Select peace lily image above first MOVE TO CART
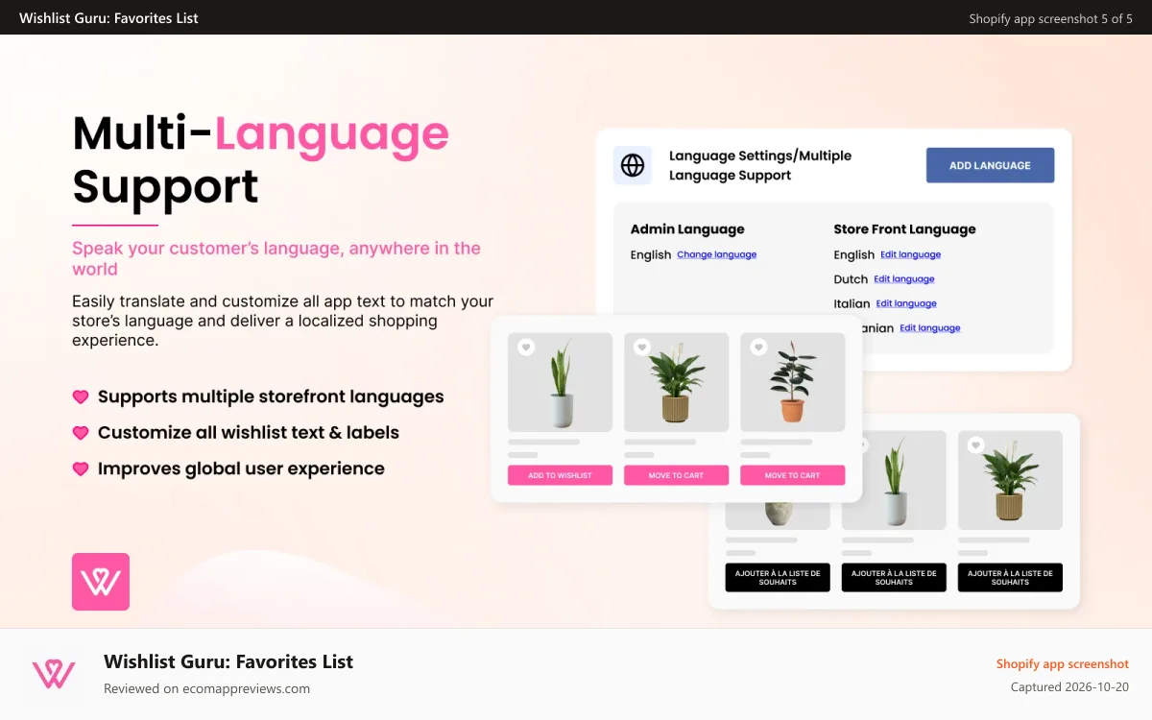The height and width of the screenshot is (720, 1152). coord(676,382)
